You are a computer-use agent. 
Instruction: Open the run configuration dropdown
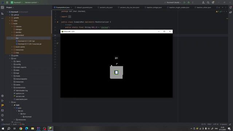click(173, 3)
